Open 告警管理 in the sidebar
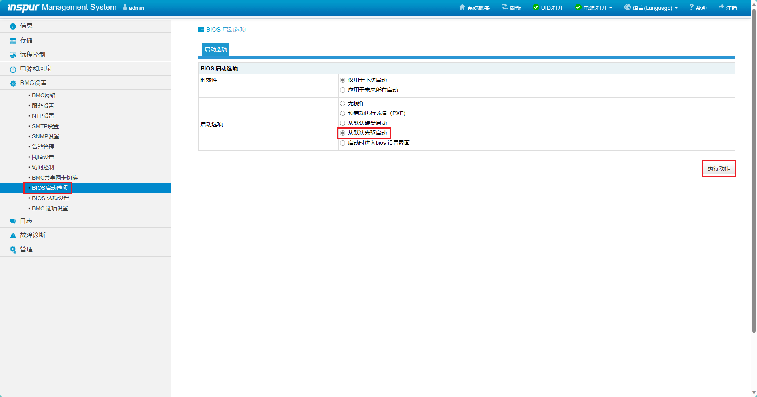The width and height of the screenshot is (757, 397). (43, 147)
